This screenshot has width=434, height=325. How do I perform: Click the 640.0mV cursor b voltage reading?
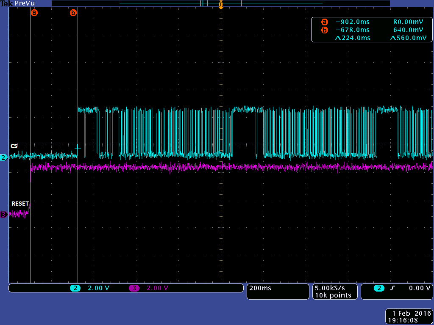tap(408, 30)
